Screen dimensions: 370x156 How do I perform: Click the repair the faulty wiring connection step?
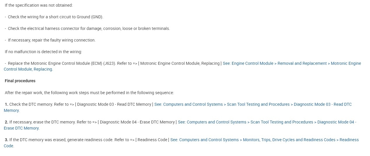[x=52, y=40]
